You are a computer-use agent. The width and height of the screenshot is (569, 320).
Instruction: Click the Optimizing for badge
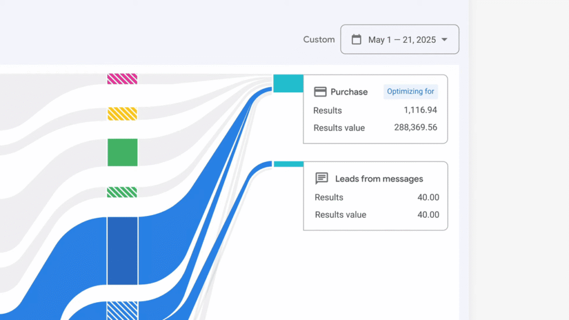coord(411,91)
